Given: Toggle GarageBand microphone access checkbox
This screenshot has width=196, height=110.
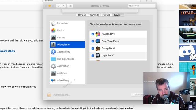Looking at the screenshot, I should tap(92, 48).
